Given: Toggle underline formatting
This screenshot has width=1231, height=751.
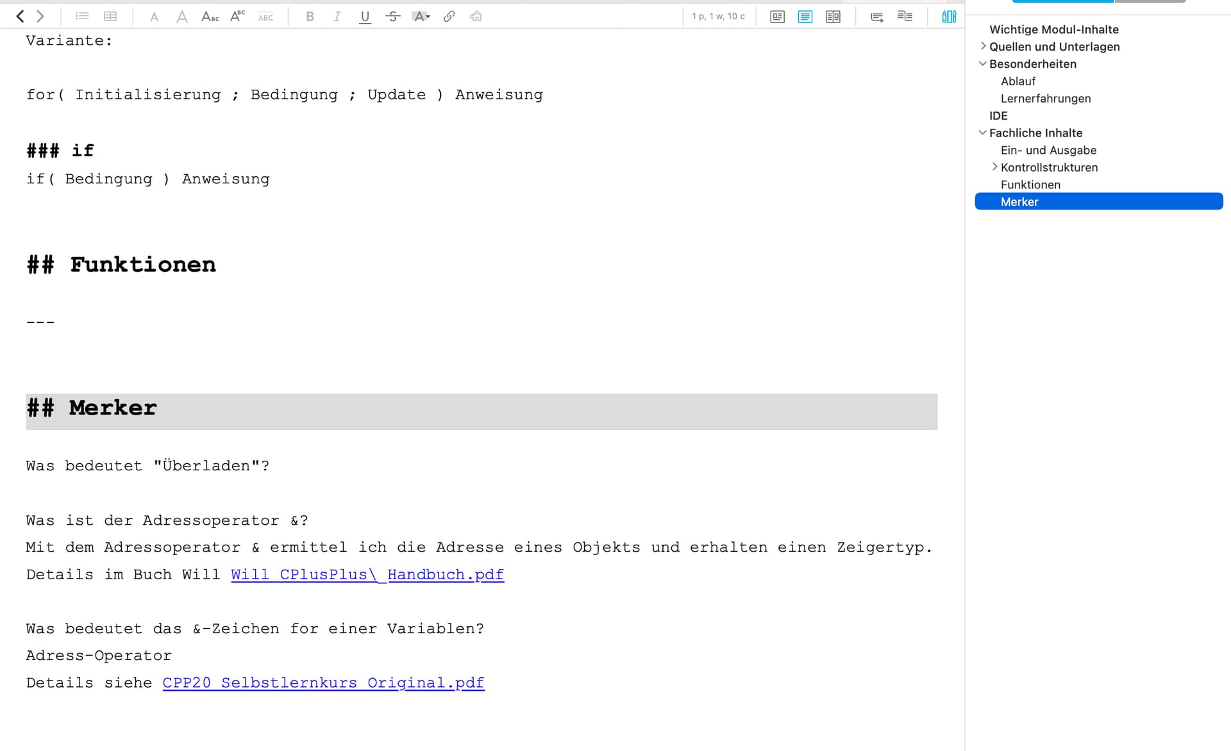Looking at the screenshot, I should click(x=365, y=17).
